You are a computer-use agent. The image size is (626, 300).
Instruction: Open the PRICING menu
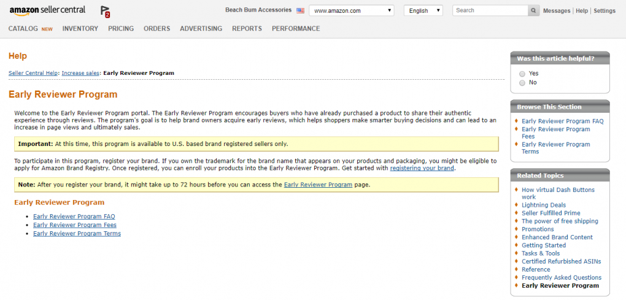pos(121,29)
